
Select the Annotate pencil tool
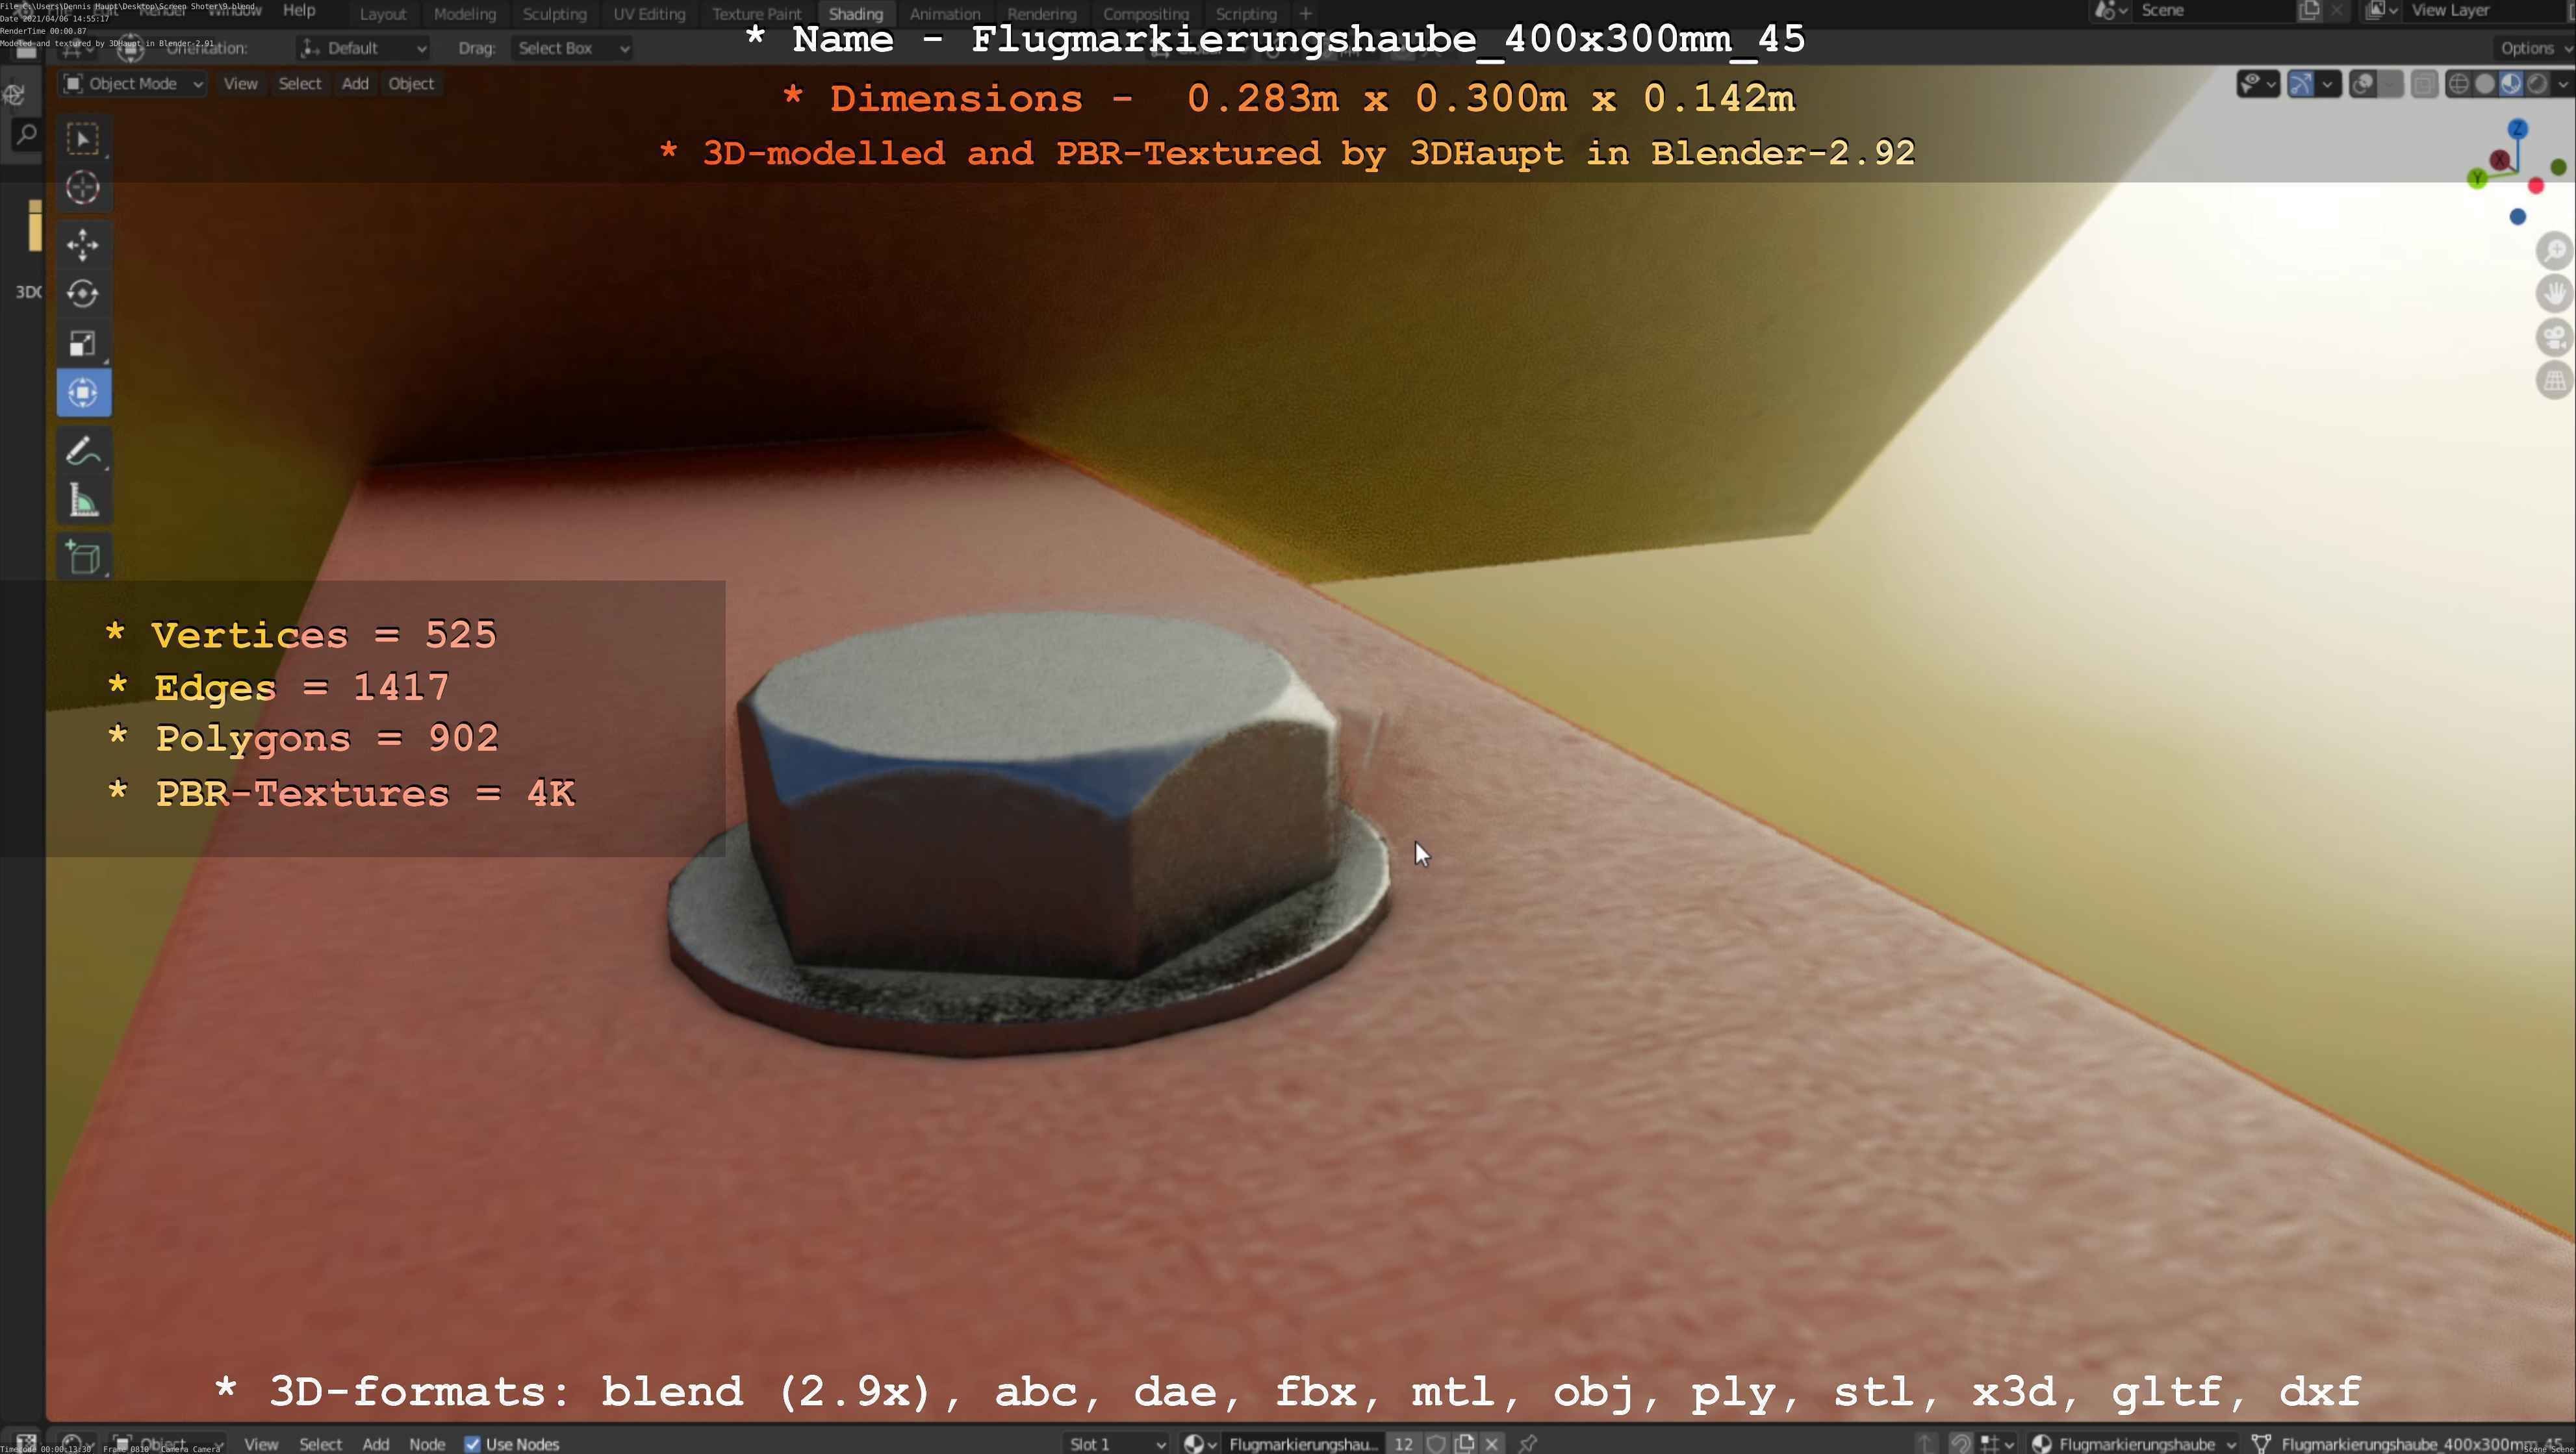pos(82,451)
